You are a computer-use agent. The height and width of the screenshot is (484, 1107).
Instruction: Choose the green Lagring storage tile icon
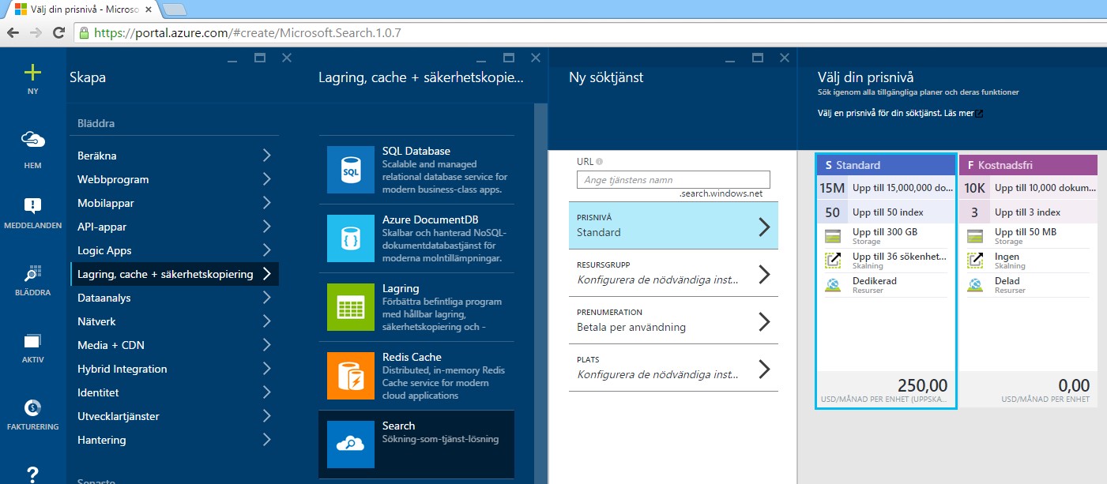(350, 307)
